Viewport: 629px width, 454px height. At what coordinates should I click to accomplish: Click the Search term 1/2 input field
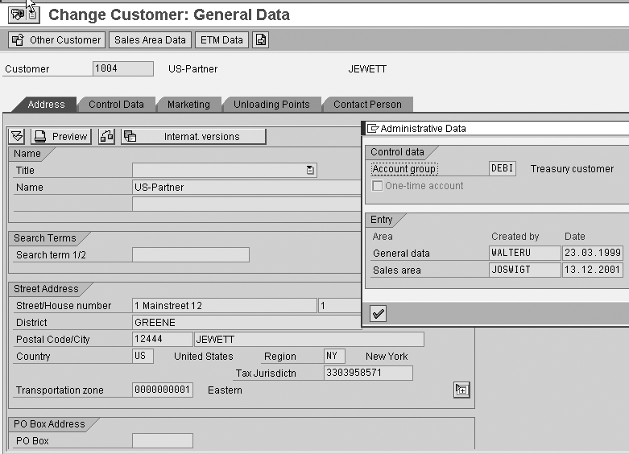pyautogui.click(x=190, y=255)
